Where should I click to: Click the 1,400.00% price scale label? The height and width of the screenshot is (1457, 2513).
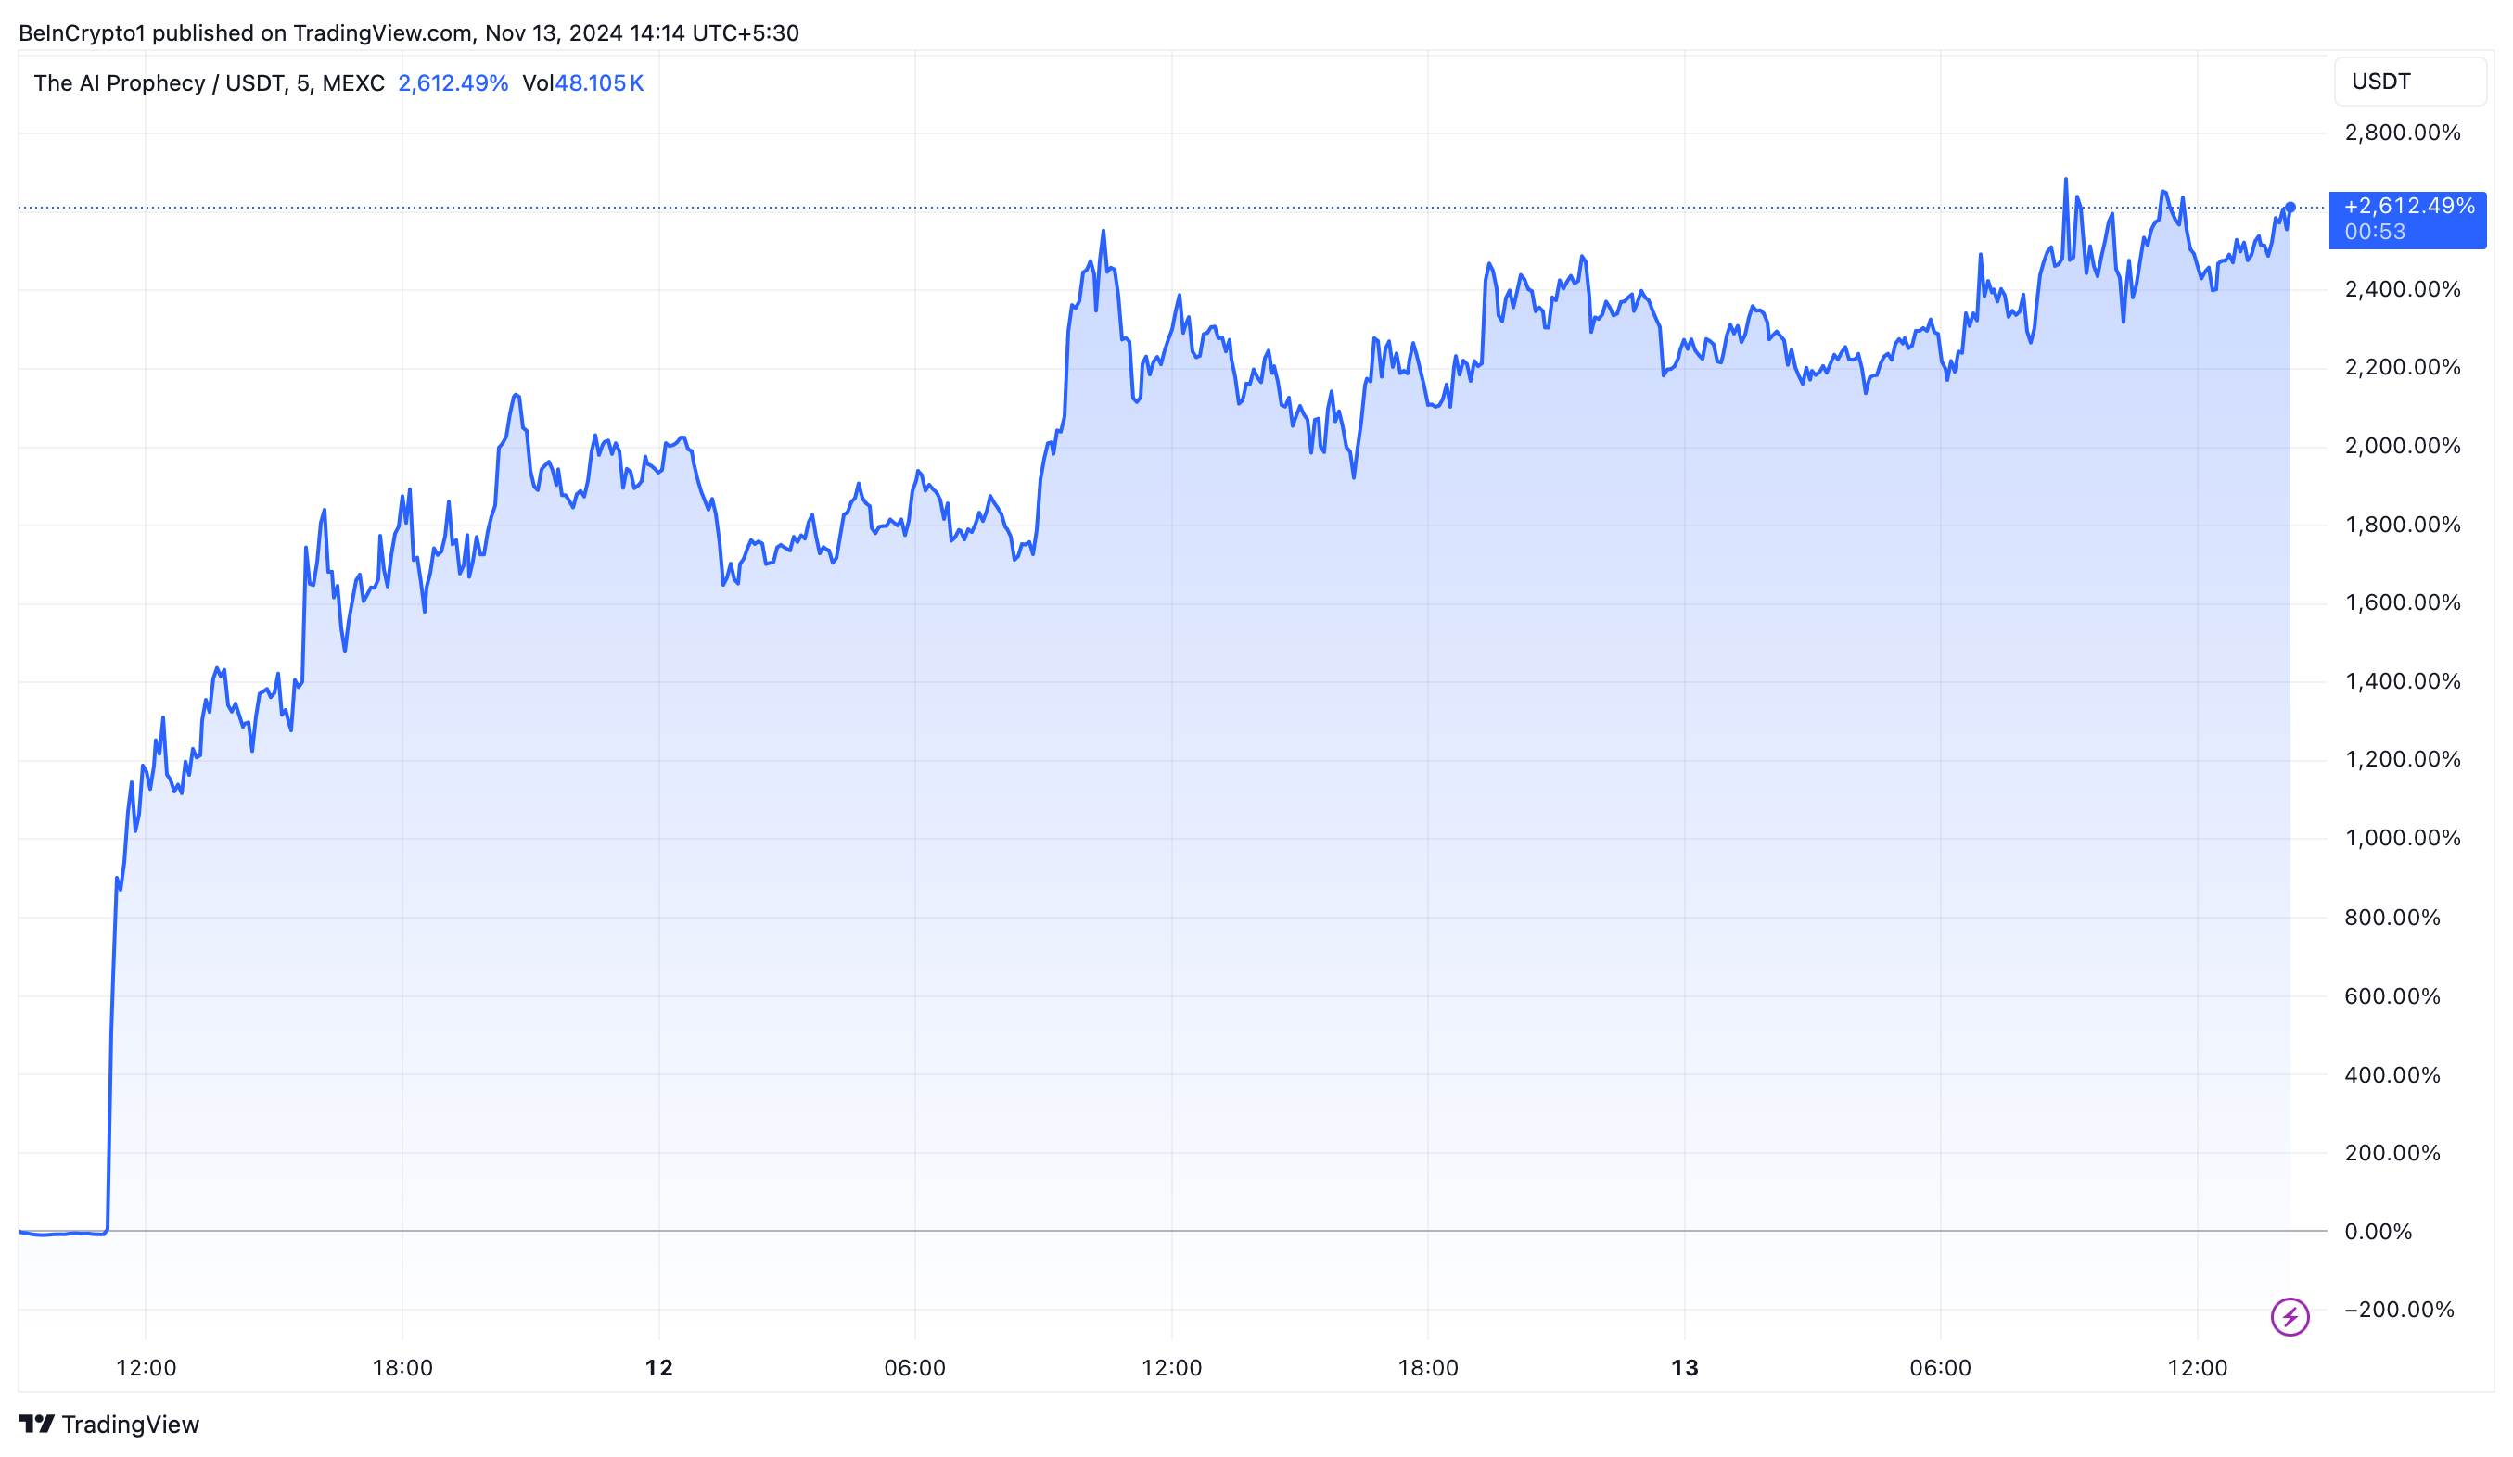(2402, 681)
